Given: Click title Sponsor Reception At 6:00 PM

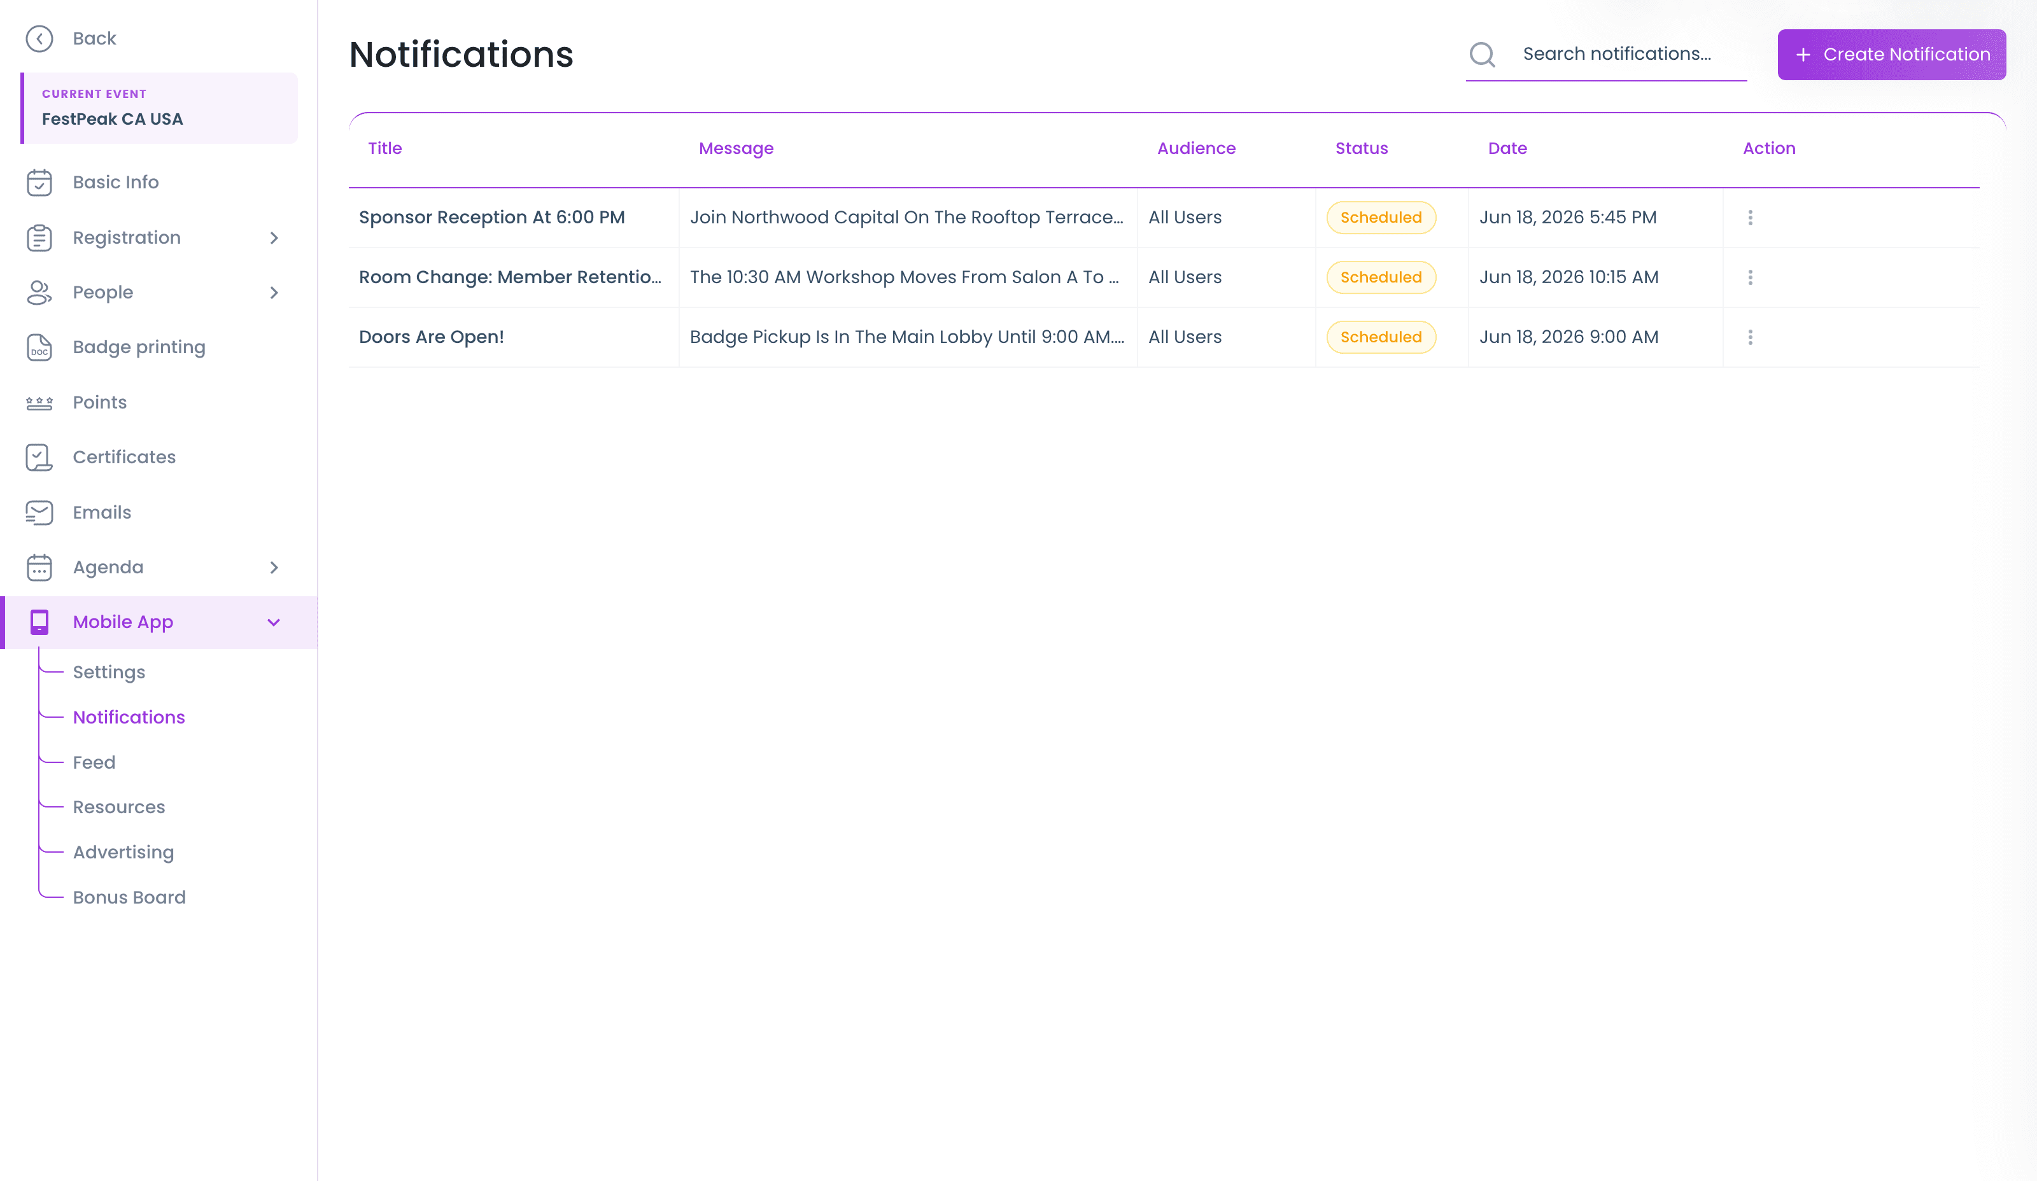Looking at the screenshot, I should coord(491,217).
